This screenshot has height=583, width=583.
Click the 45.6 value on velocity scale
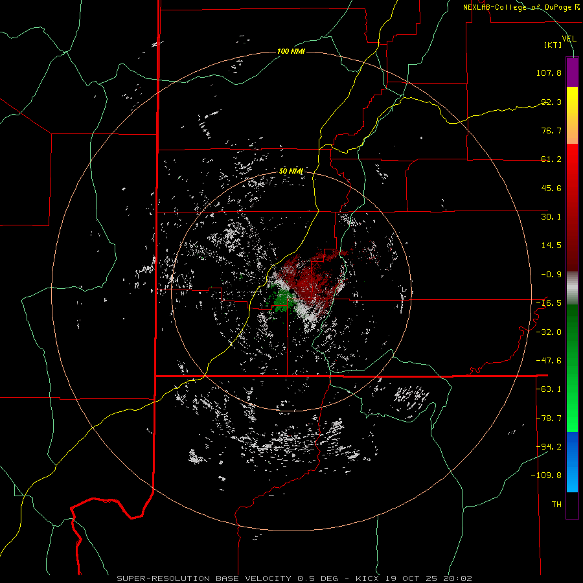tap(551, 188)
